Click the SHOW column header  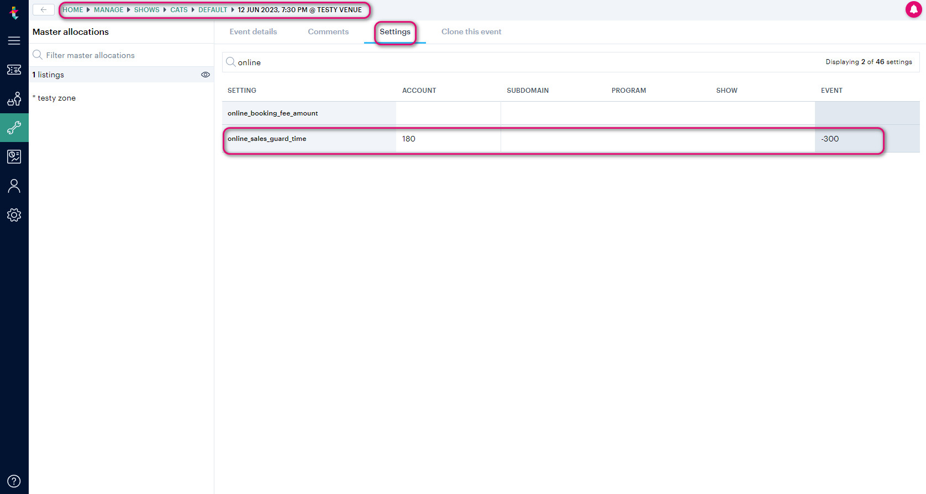point(727,91)
